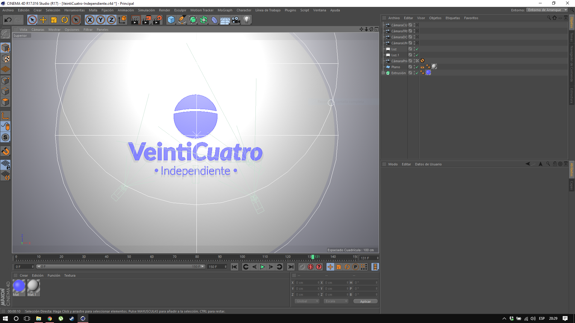Screen dimensions: 575x323
Task: Click the green timeline marker at frame 131
Action: [313, 257]
